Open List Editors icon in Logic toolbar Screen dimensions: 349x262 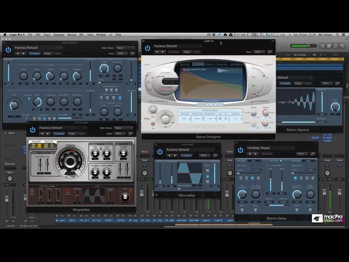323,46
